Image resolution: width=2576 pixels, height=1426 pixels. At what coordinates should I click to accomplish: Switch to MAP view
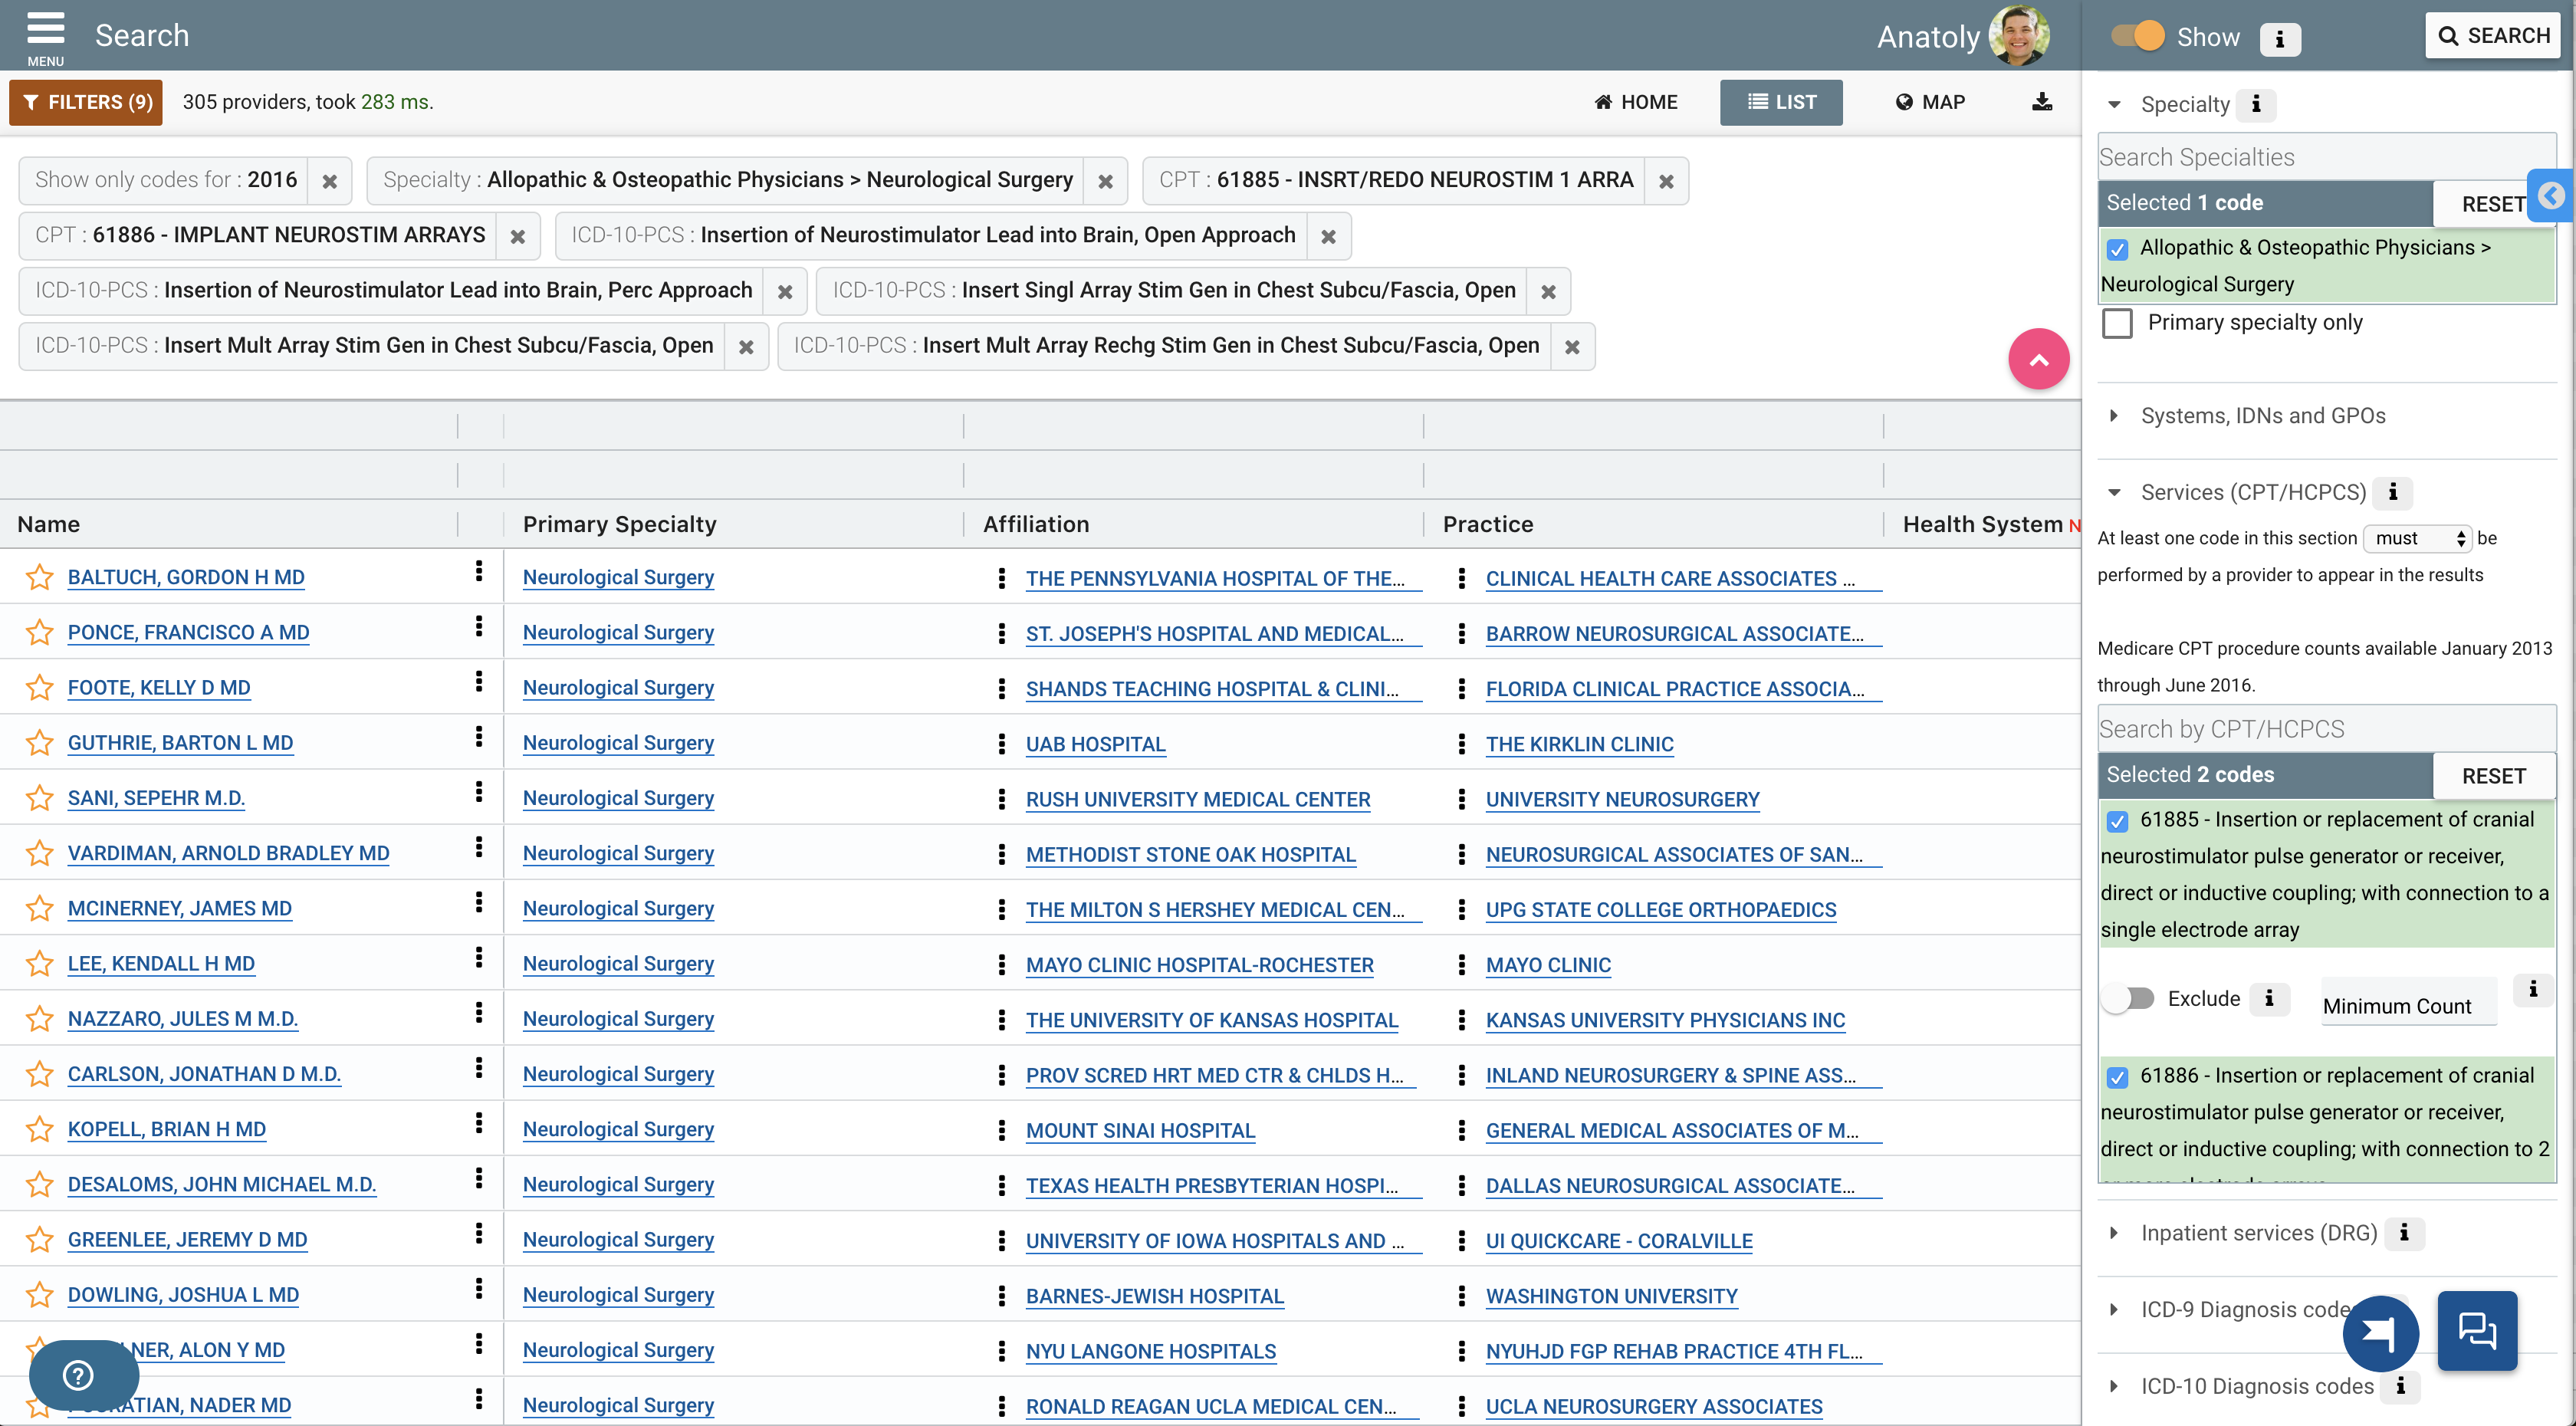(x=1931, y=102)
